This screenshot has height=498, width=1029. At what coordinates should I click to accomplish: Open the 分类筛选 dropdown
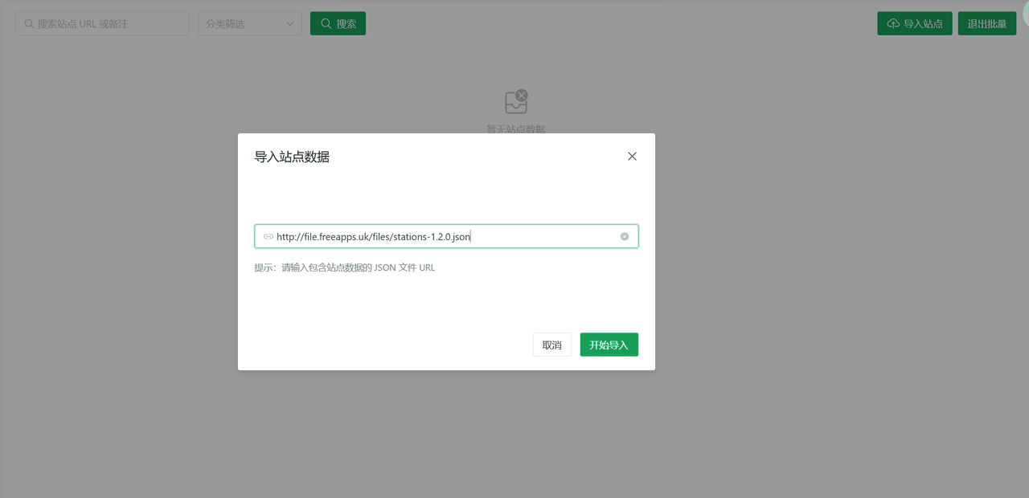(x=250, y=23)
